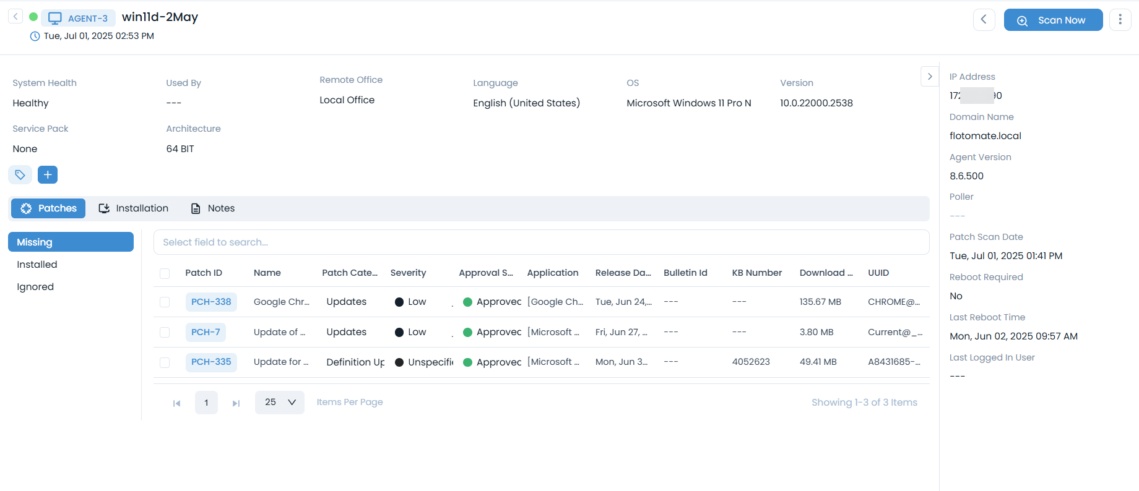Toggle the select-all checkbox in the table header

point(165,273)
